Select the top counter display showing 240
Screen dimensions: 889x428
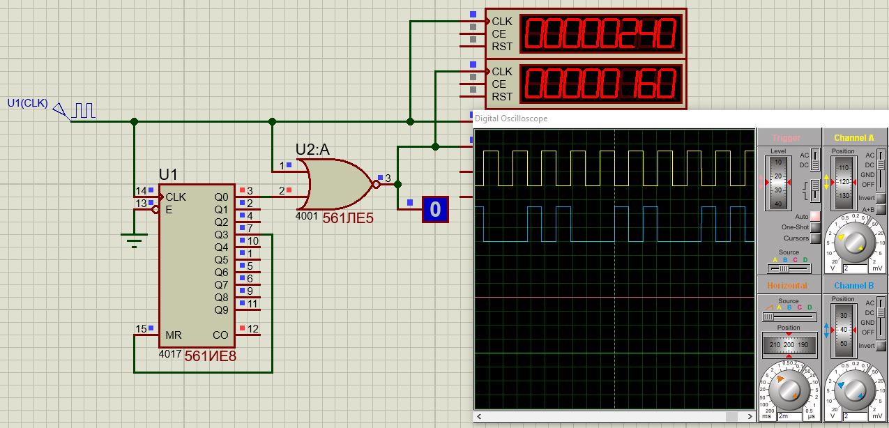pyautogui.click(x=600, y=33)
